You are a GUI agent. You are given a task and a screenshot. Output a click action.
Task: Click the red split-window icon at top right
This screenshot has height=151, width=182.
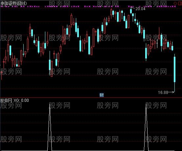click(180, 3)
